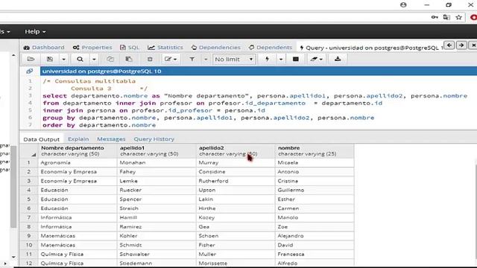
Task: Click the tab scroll left arrow button
Action: pos(449,45)
